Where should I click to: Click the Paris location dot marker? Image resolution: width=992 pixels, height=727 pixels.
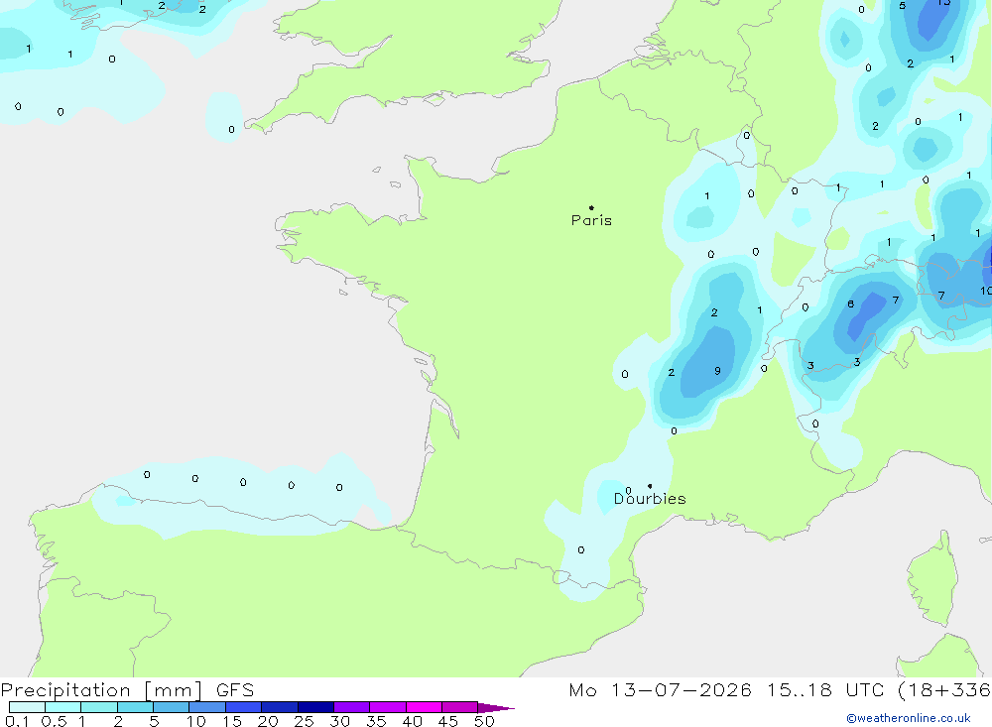(x=591, y=207)
